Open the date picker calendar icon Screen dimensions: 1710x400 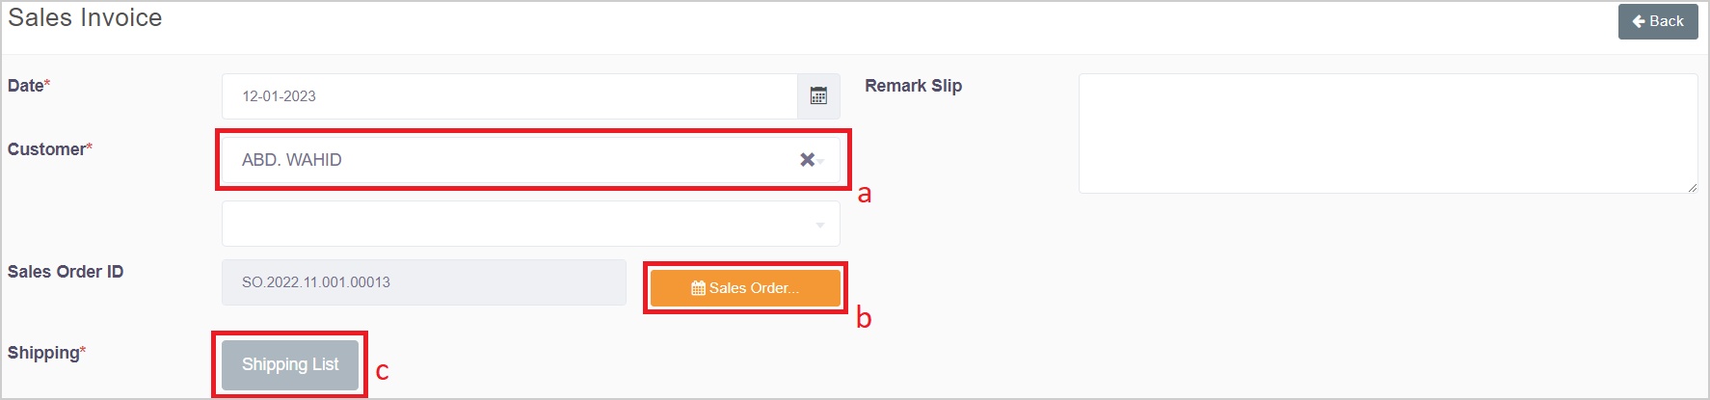pos(818,96)
